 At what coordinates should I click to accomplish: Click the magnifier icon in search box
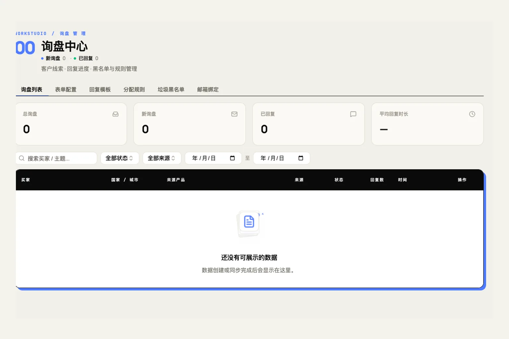[22, 158]
